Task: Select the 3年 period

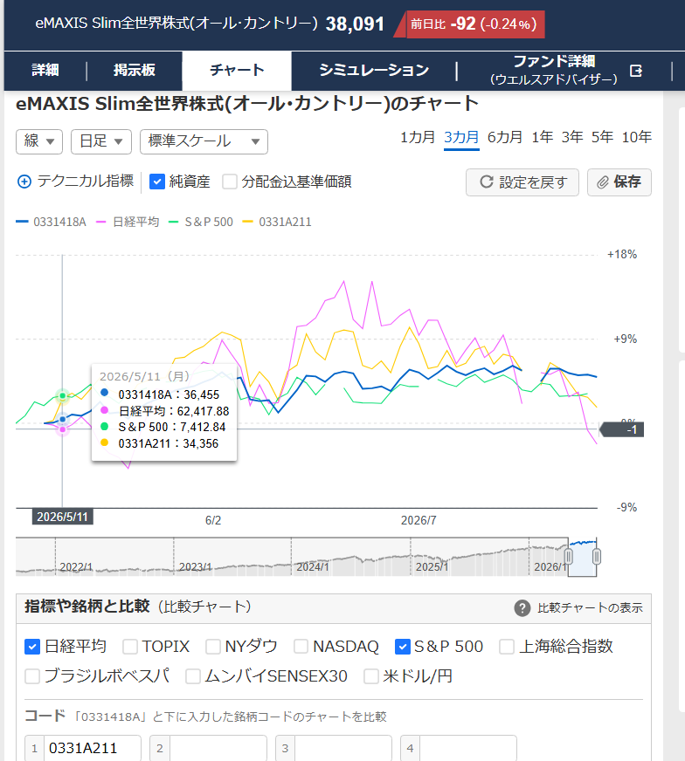Action: [x=572, y=137]
